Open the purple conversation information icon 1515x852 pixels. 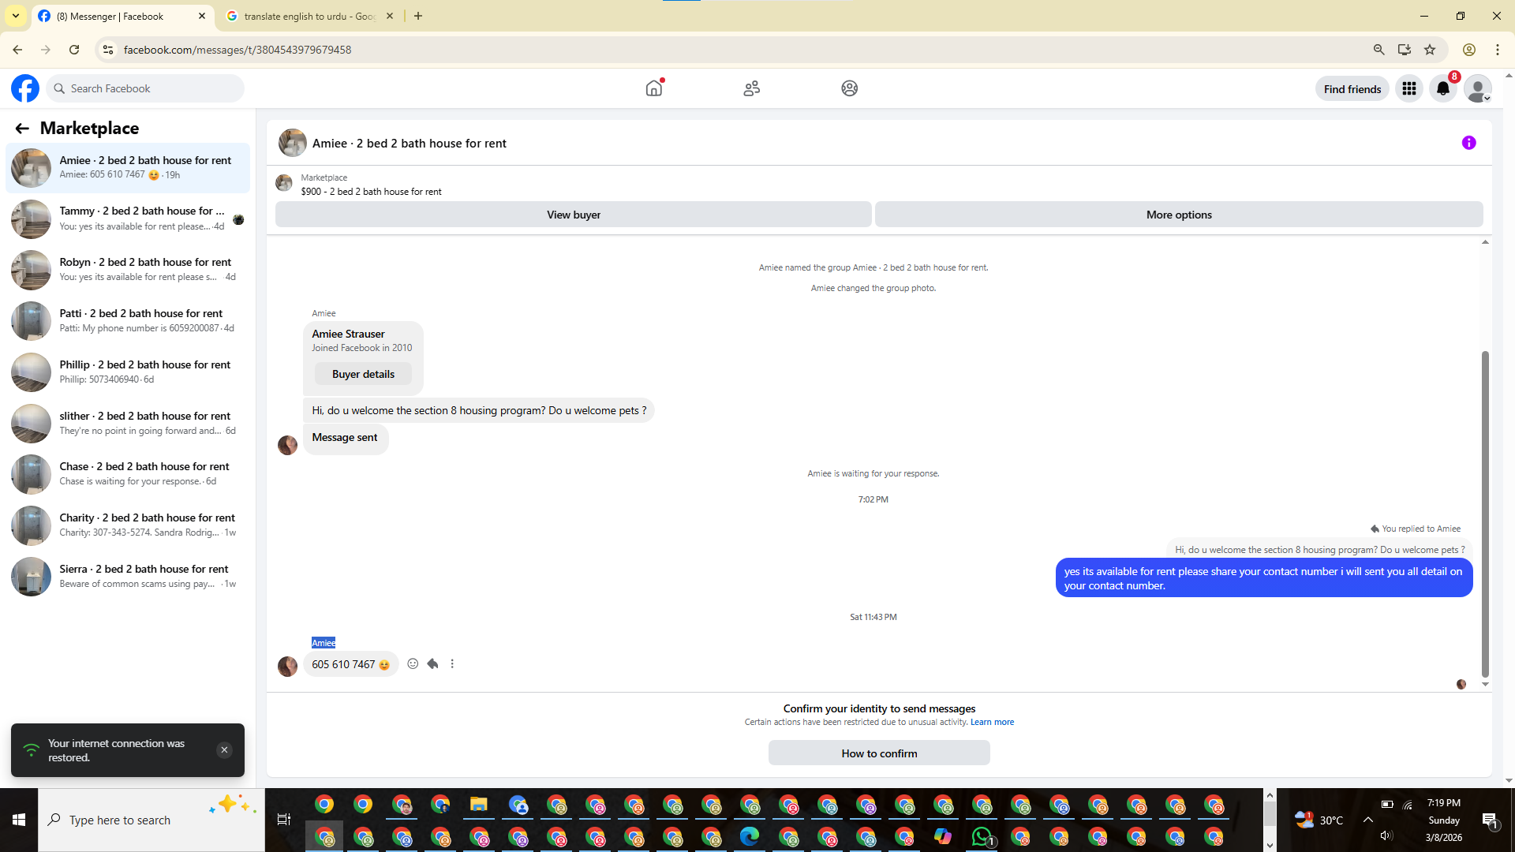1468,143
